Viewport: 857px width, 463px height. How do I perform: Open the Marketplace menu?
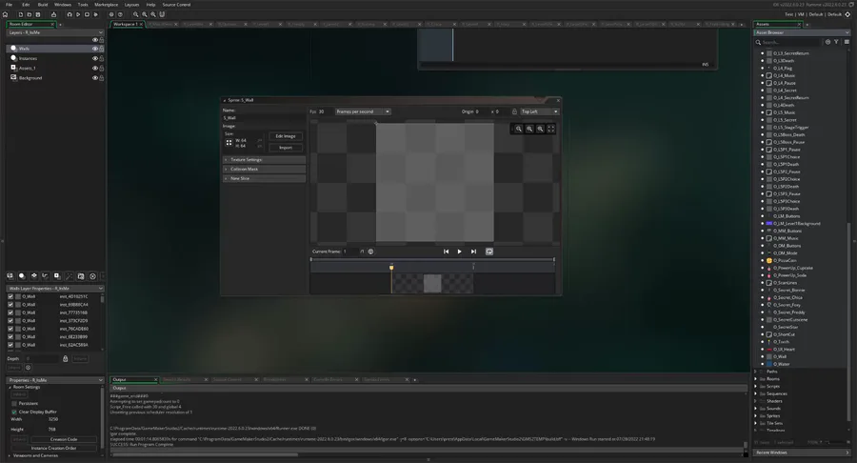(x=106, y=5)
